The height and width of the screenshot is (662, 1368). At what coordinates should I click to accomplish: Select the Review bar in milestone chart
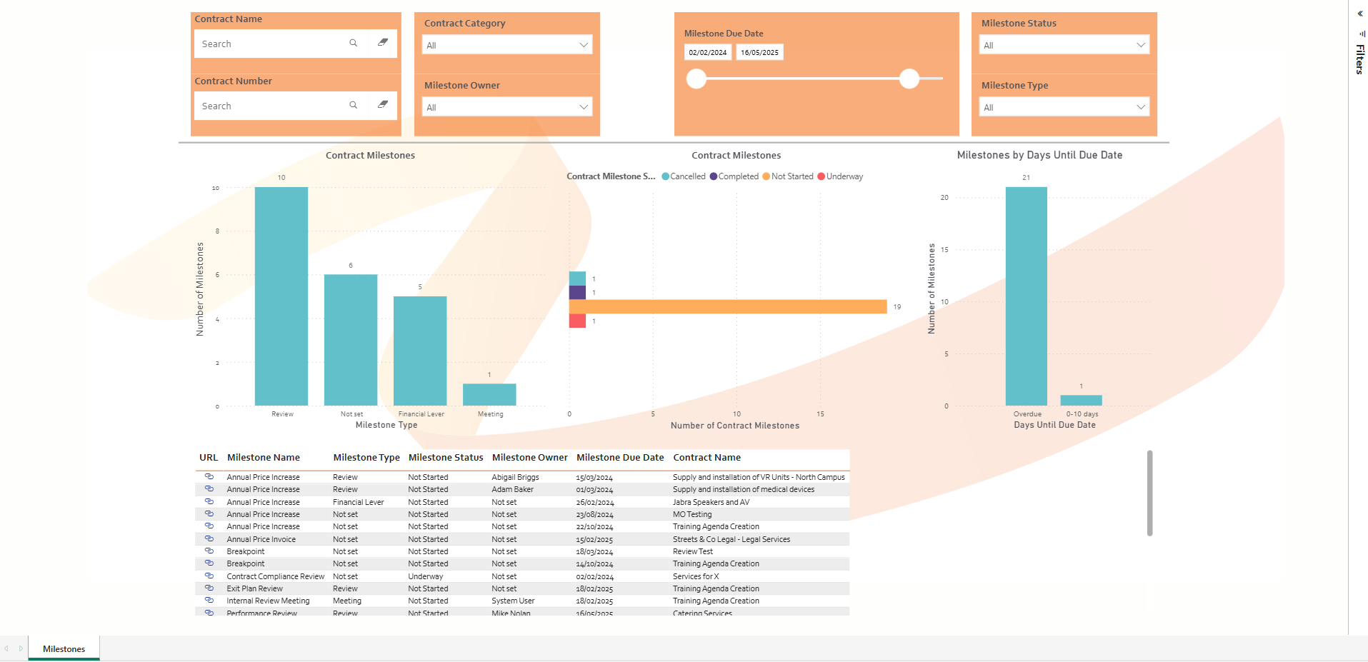pyautogui.click(x=281, y=296)
